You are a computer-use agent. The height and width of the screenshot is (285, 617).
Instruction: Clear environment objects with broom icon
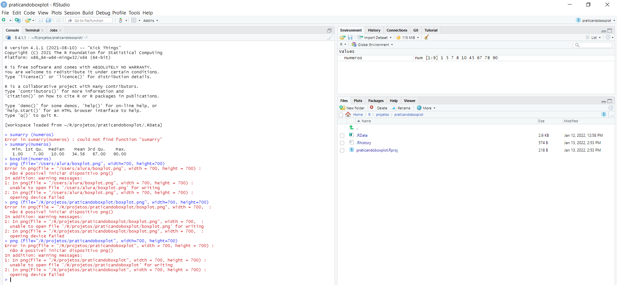pyautogui.click(x=427, y=37)
